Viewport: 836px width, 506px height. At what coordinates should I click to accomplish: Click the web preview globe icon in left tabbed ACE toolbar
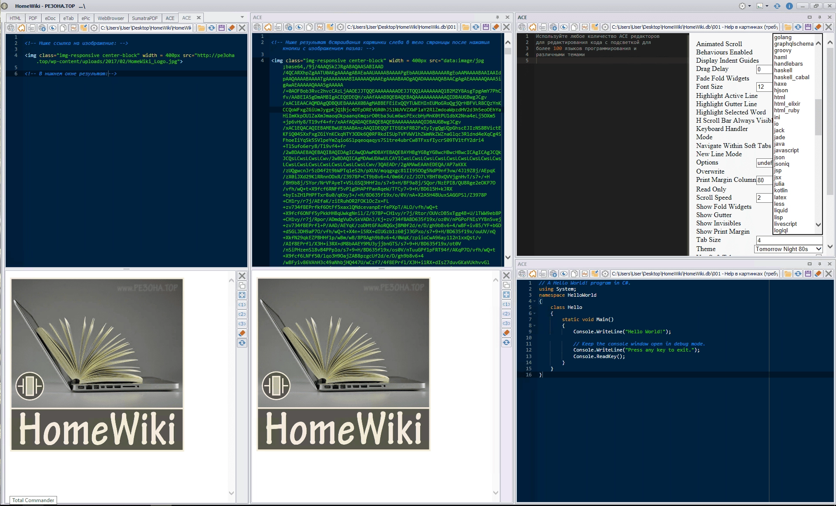11,28
